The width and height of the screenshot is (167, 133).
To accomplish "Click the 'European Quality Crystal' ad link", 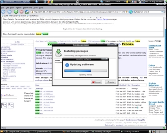I will (156, 103).
